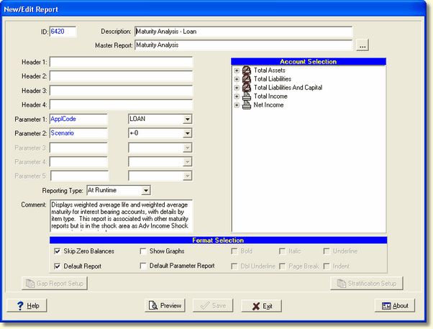
Task: Browse Master Report with the ellipsis button
Action: [x=363, y=45]
